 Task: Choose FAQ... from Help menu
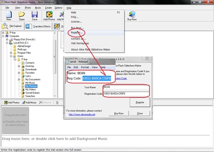pyautogui.click(x=94, y=17)
